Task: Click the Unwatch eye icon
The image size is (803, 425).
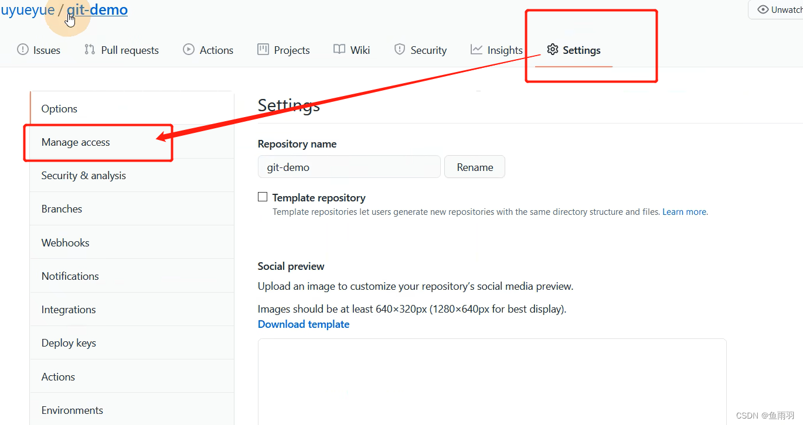Action: 763,9
